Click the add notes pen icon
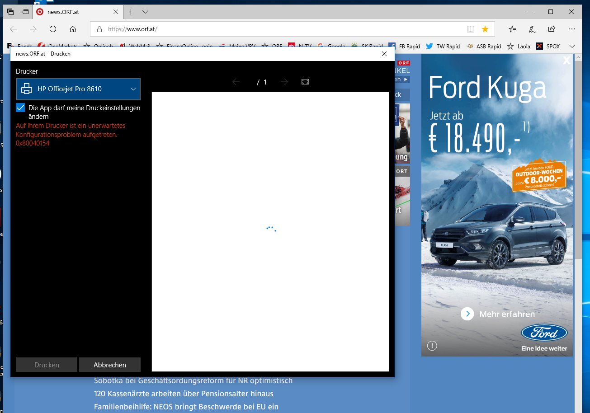 532,29
